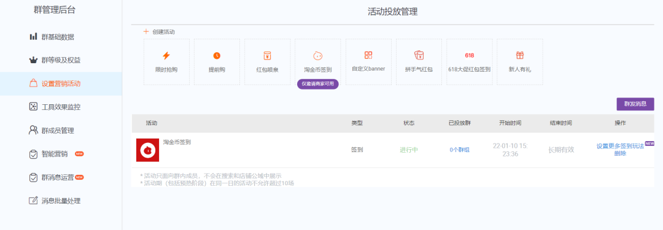
Task: Click the 创建活动 label
Action: 164,32
